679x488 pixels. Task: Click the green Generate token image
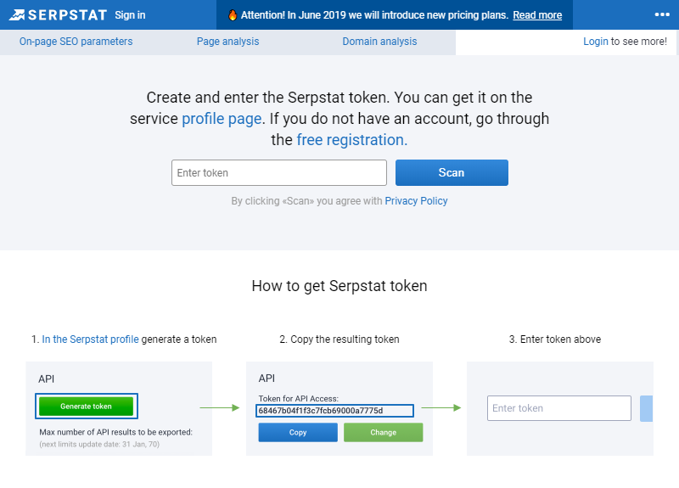87,407
